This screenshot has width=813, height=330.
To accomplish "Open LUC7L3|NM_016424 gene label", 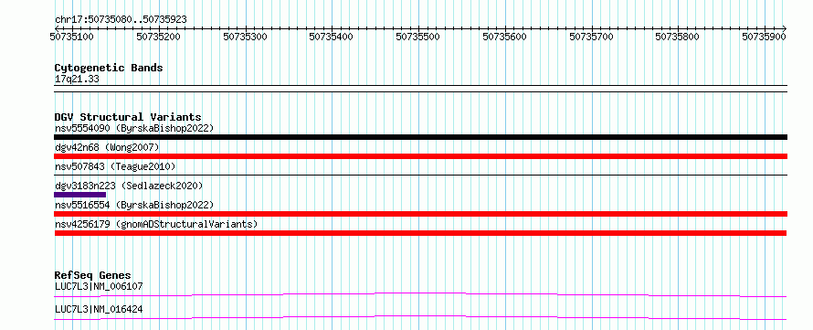I will pos(99,310).
